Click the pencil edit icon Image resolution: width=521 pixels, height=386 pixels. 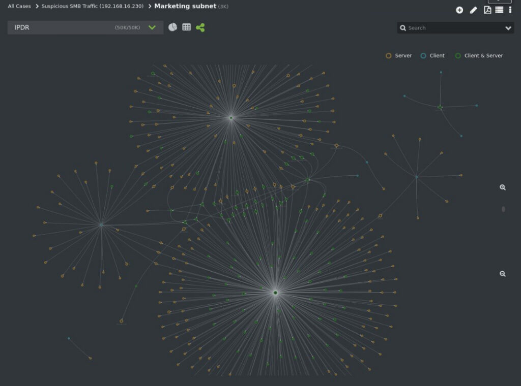coord(473,10)
